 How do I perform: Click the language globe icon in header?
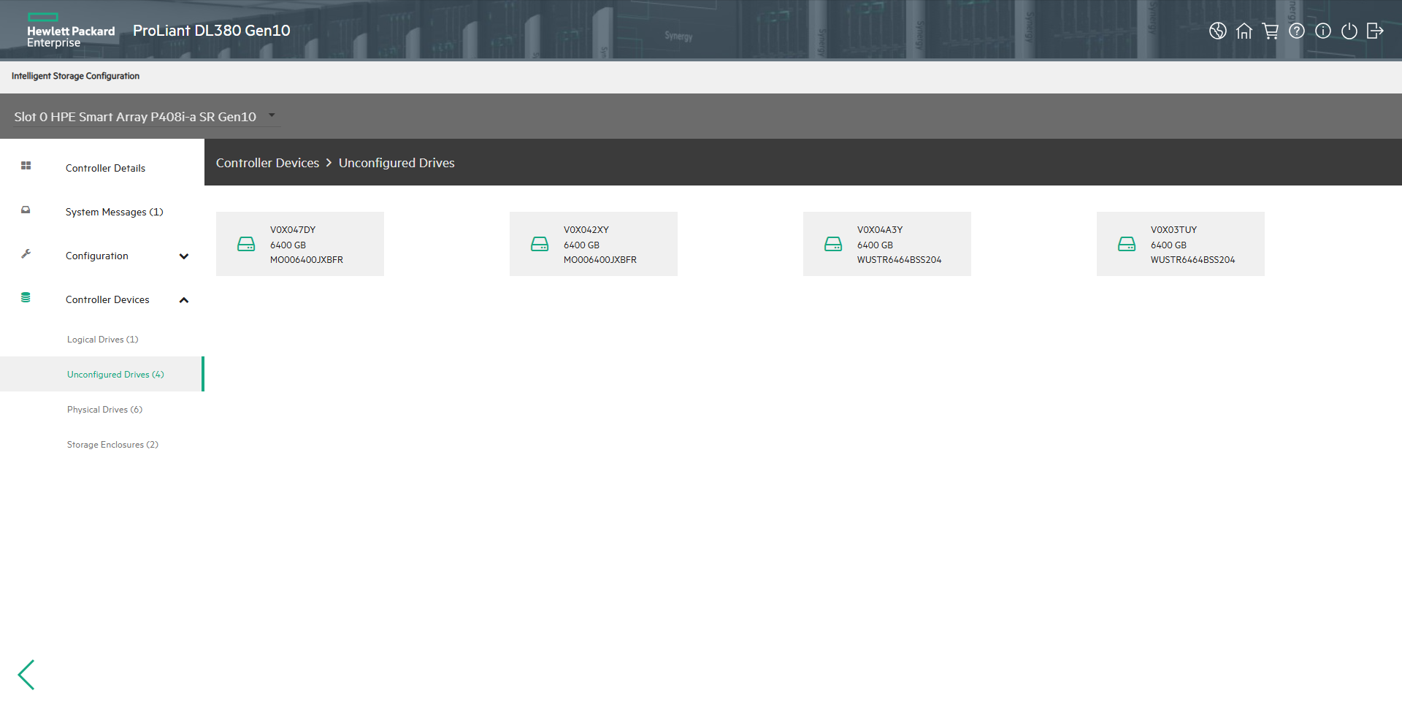pyautogui.click(x=1217, y=31)
